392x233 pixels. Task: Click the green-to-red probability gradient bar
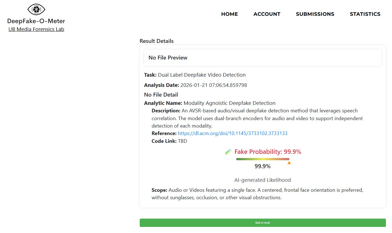[263, 159]
